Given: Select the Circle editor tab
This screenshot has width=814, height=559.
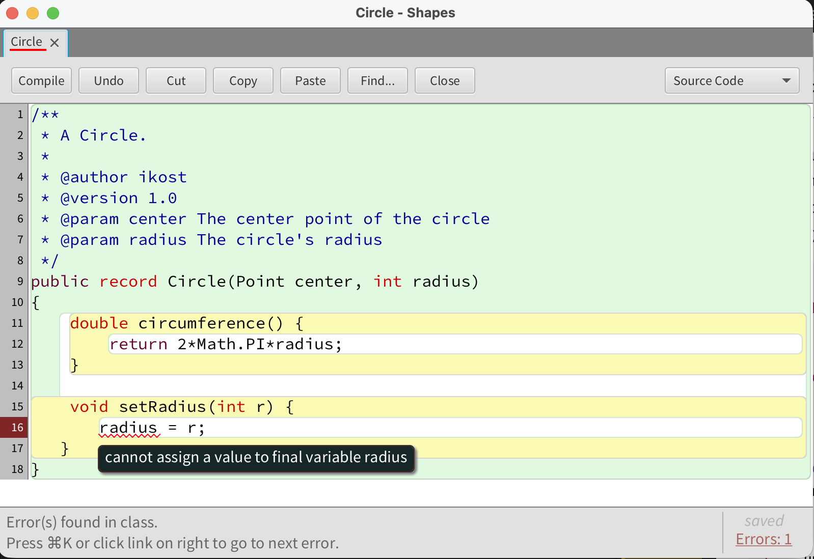Looking at the screenshot, I should 26,42.
